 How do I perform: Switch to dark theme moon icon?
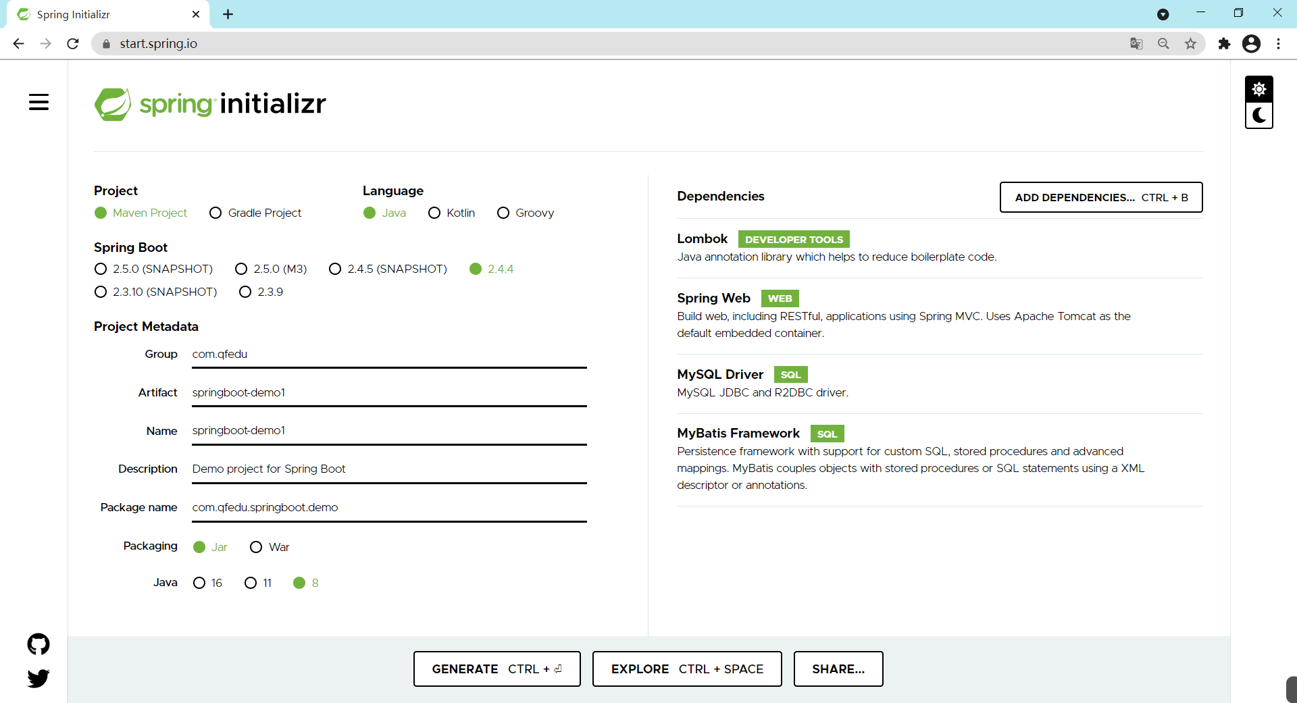coord(1258,115)
